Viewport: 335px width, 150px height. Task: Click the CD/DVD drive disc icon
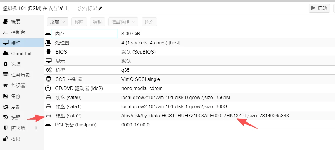coord(48,88)
